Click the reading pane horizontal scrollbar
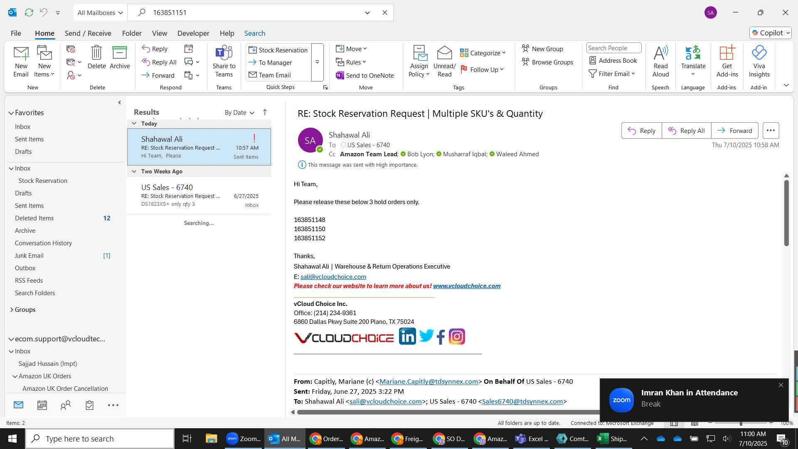The image size is (798, 449). [x=448, y=412]
